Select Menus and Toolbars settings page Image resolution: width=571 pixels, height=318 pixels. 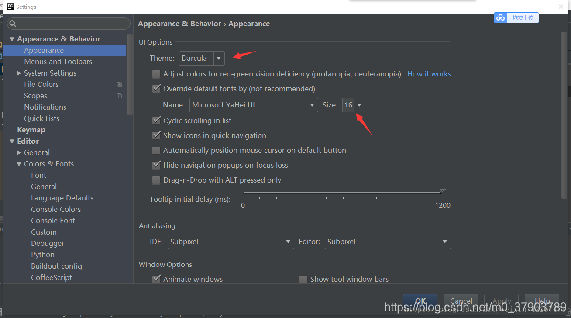click(58, 62)
